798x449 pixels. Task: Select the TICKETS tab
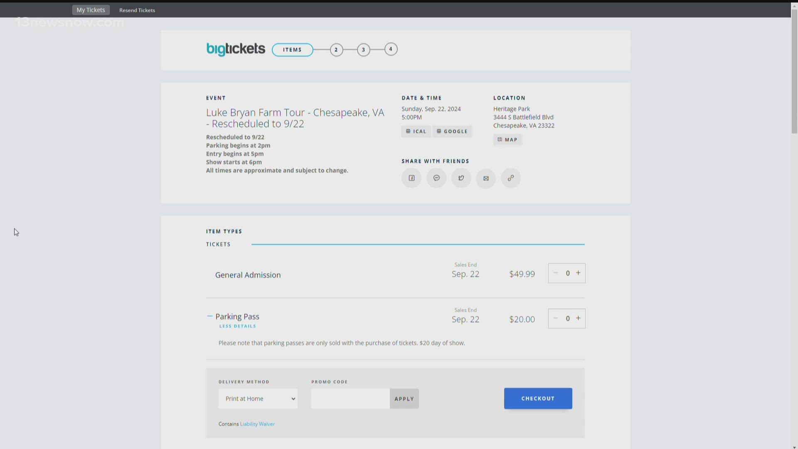point(218,244)
